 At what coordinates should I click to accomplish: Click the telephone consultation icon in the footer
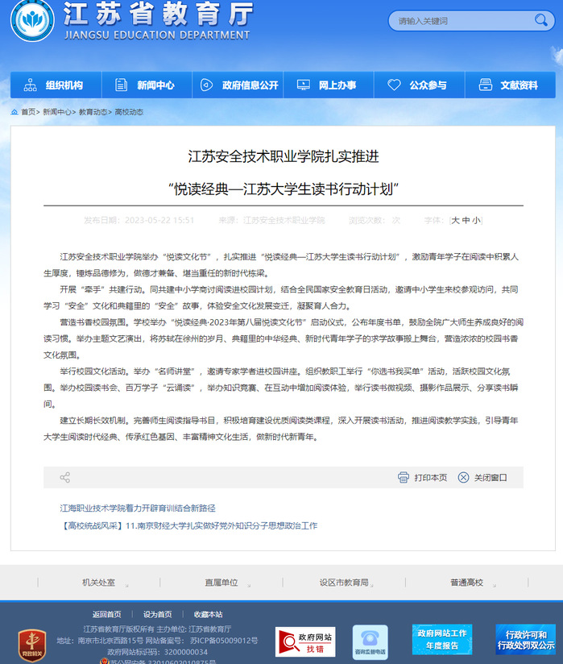tap(370, 641)
